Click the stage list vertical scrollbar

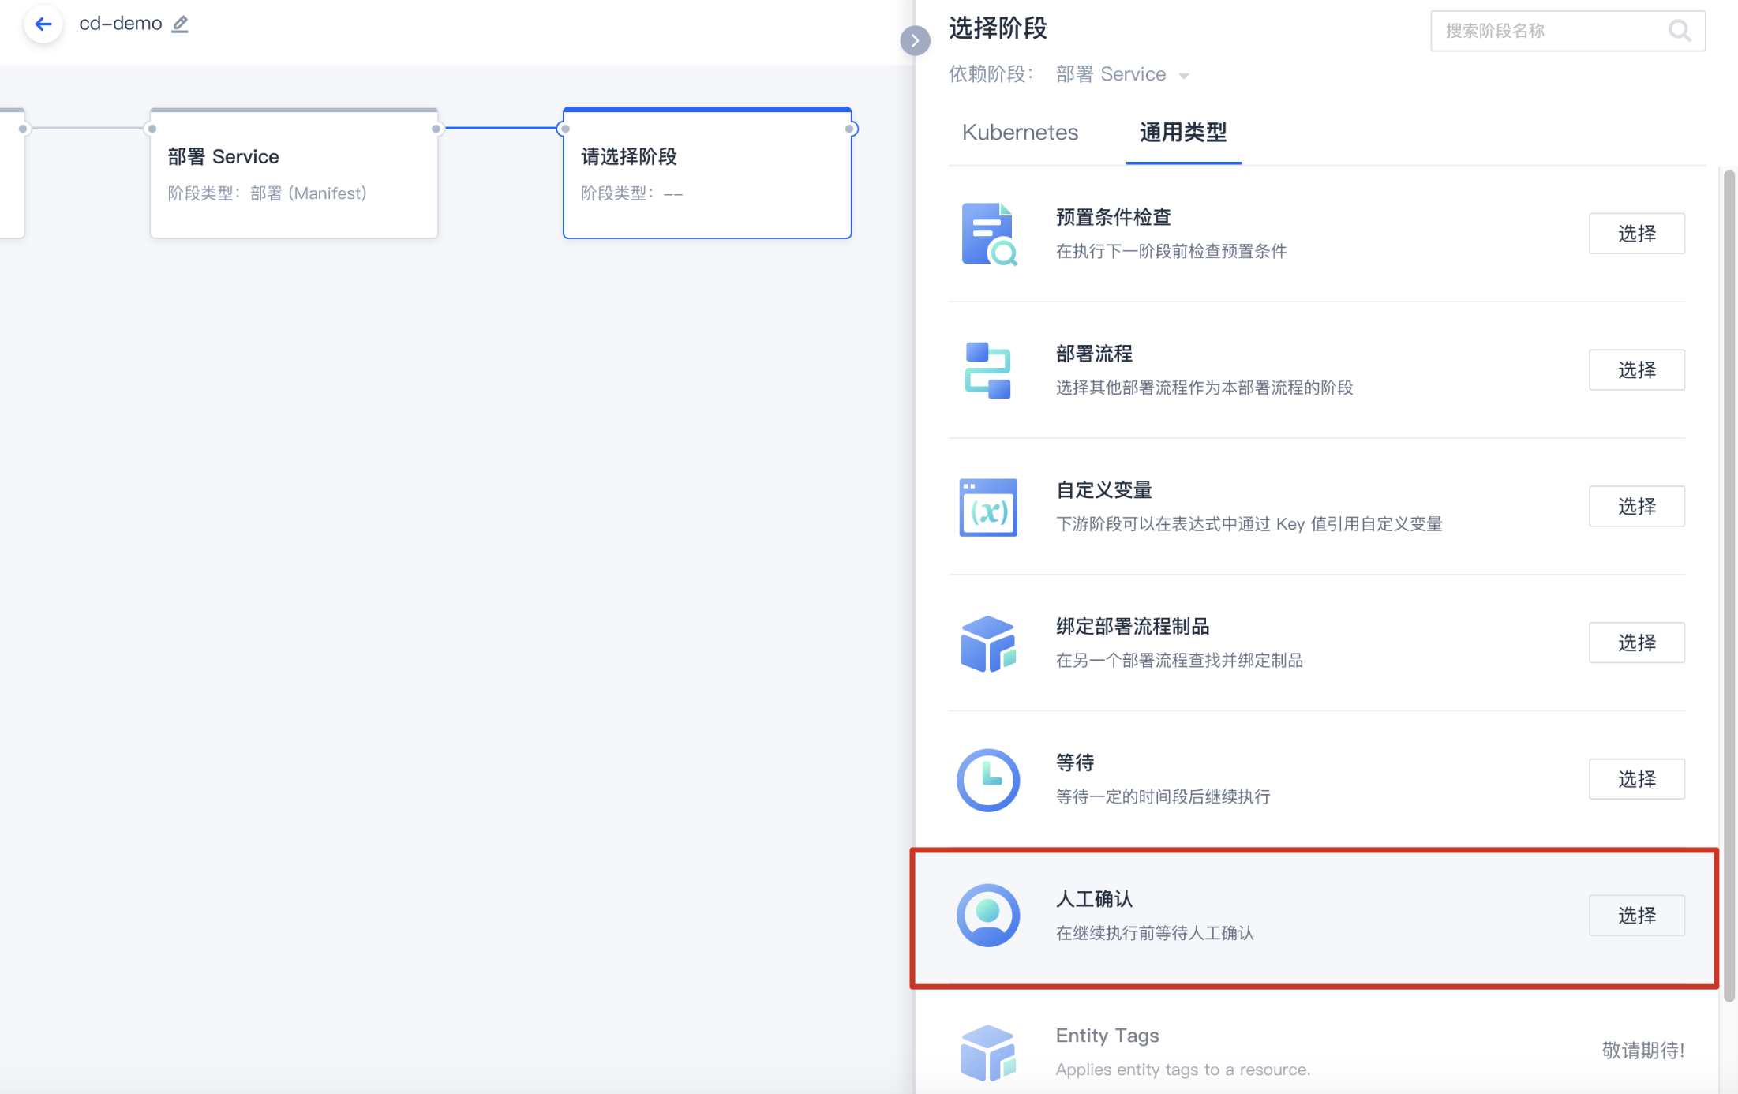pos(1729,584)
